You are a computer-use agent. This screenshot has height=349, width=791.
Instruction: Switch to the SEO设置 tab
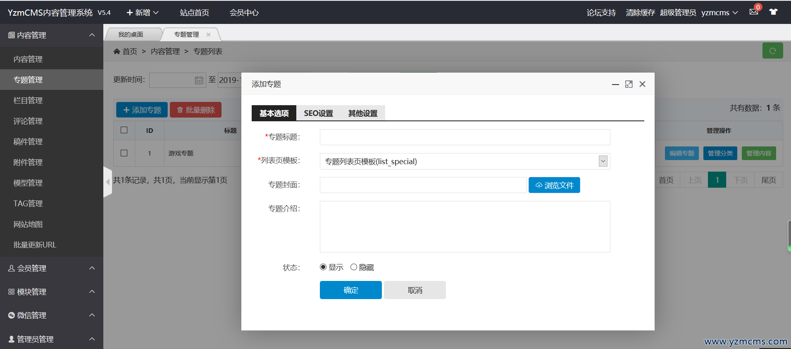coord(318,113)
